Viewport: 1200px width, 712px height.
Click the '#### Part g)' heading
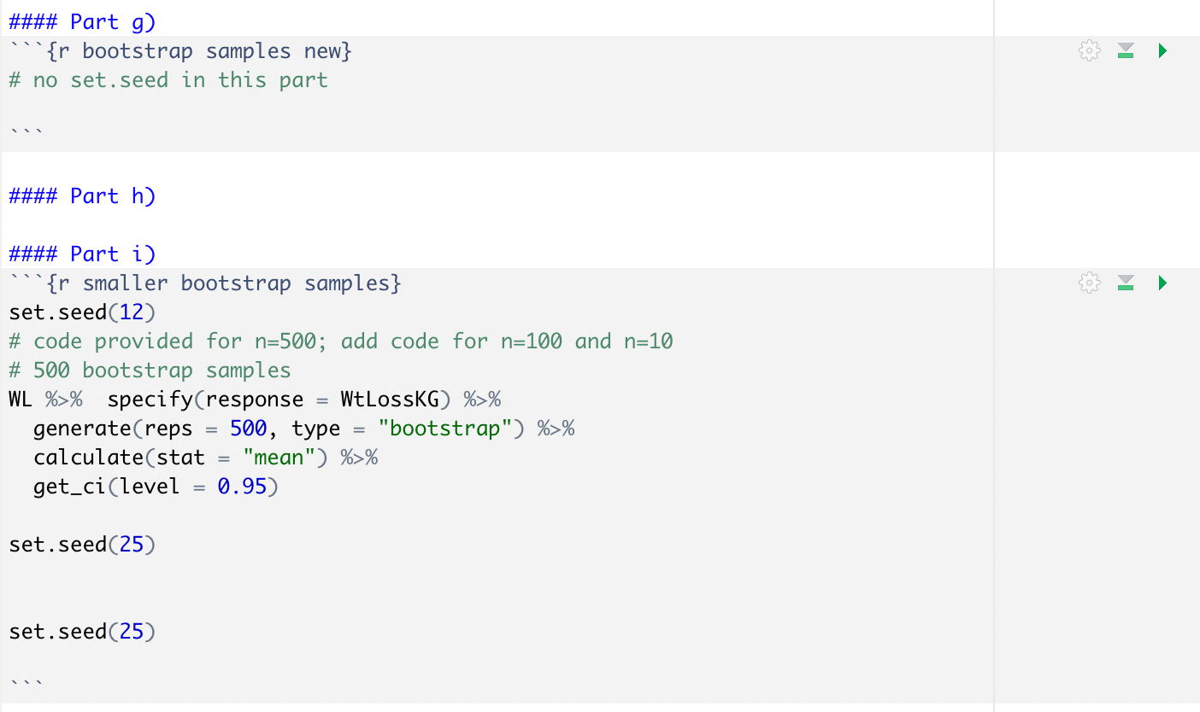[82, 22]
